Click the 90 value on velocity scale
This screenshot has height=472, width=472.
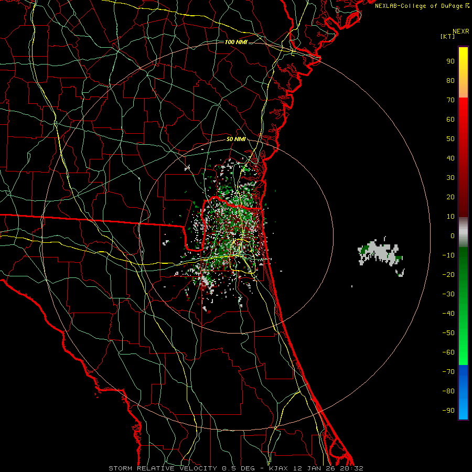tap(450, 61)
